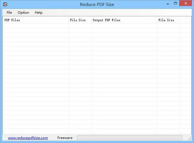Open the Option menu
This screenshot has width=194, height=143.
click(23, 13)
